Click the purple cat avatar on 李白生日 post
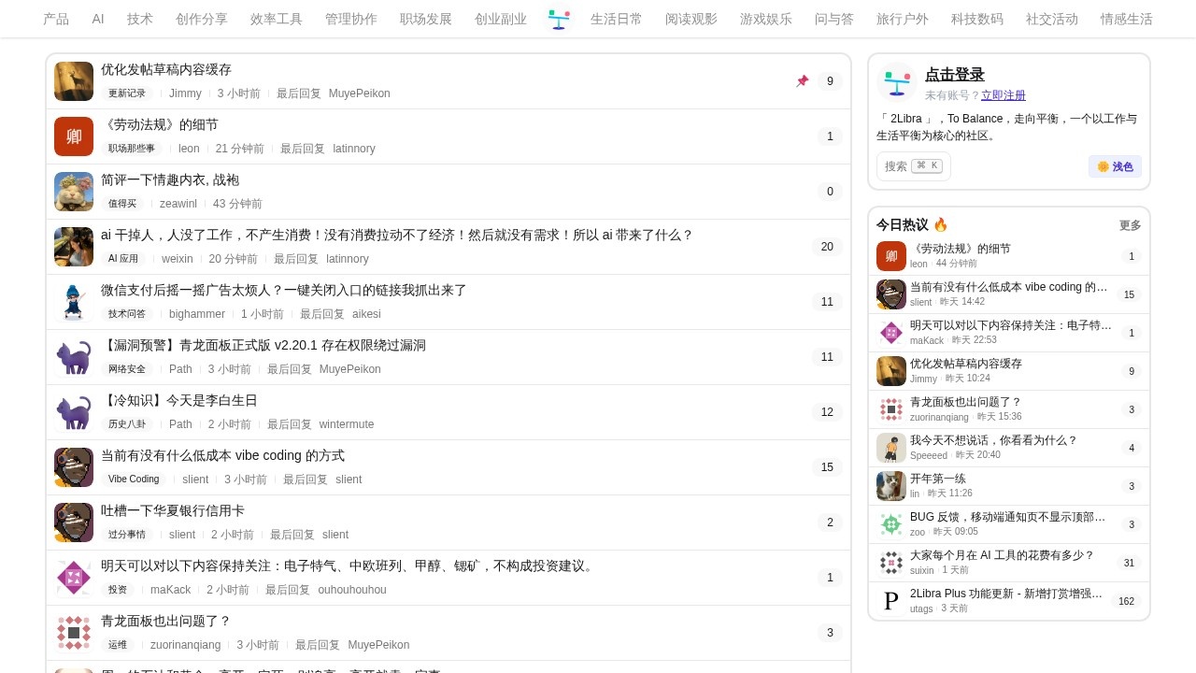The width and height of the screenshot is (1196, 673). (74, 412)
